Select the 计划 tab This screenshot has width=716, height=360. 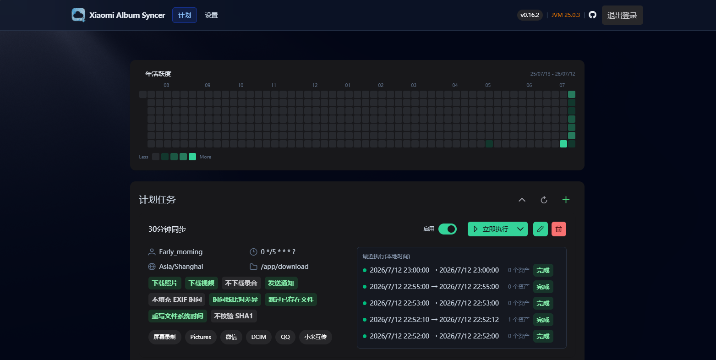tap(185, 15)
